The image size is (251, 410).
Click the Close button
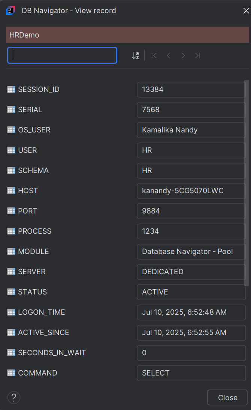227,398
